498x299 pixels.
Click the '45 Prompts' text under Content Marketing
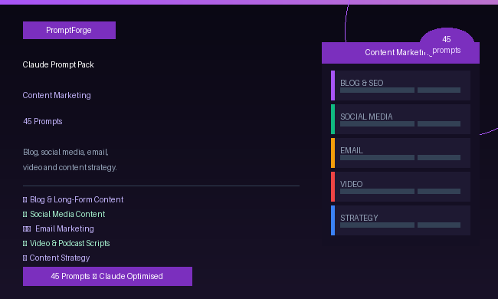click(43, 121)
